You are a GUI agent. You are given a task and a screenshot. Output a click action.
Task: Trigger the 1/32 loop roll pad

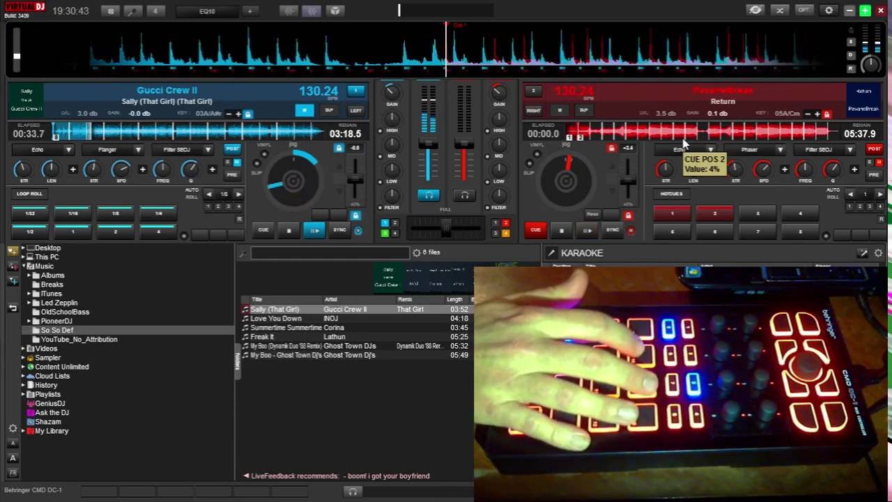(30, 213)
